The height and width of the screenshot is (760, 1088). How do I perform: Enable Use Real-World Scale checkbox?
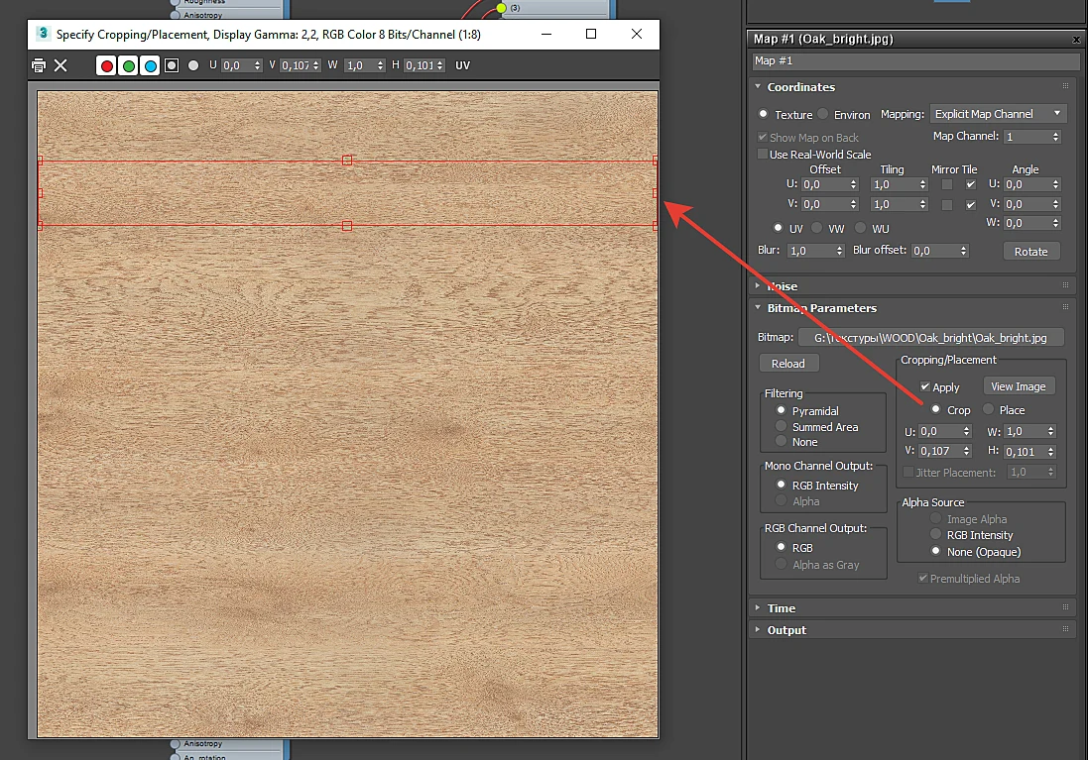coord(763,154)
